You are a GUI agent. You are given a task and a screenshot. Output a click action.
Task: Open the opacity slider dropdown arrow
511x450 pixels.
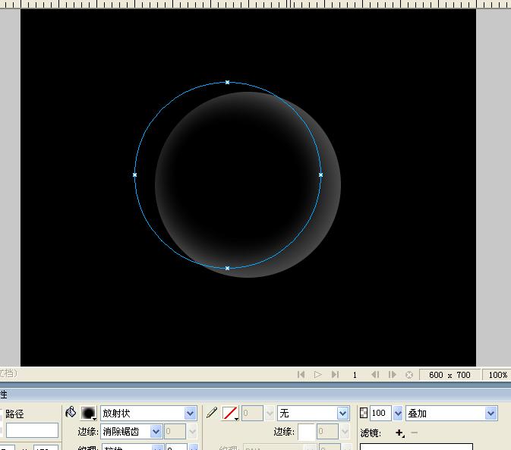(x=398, y=414)
